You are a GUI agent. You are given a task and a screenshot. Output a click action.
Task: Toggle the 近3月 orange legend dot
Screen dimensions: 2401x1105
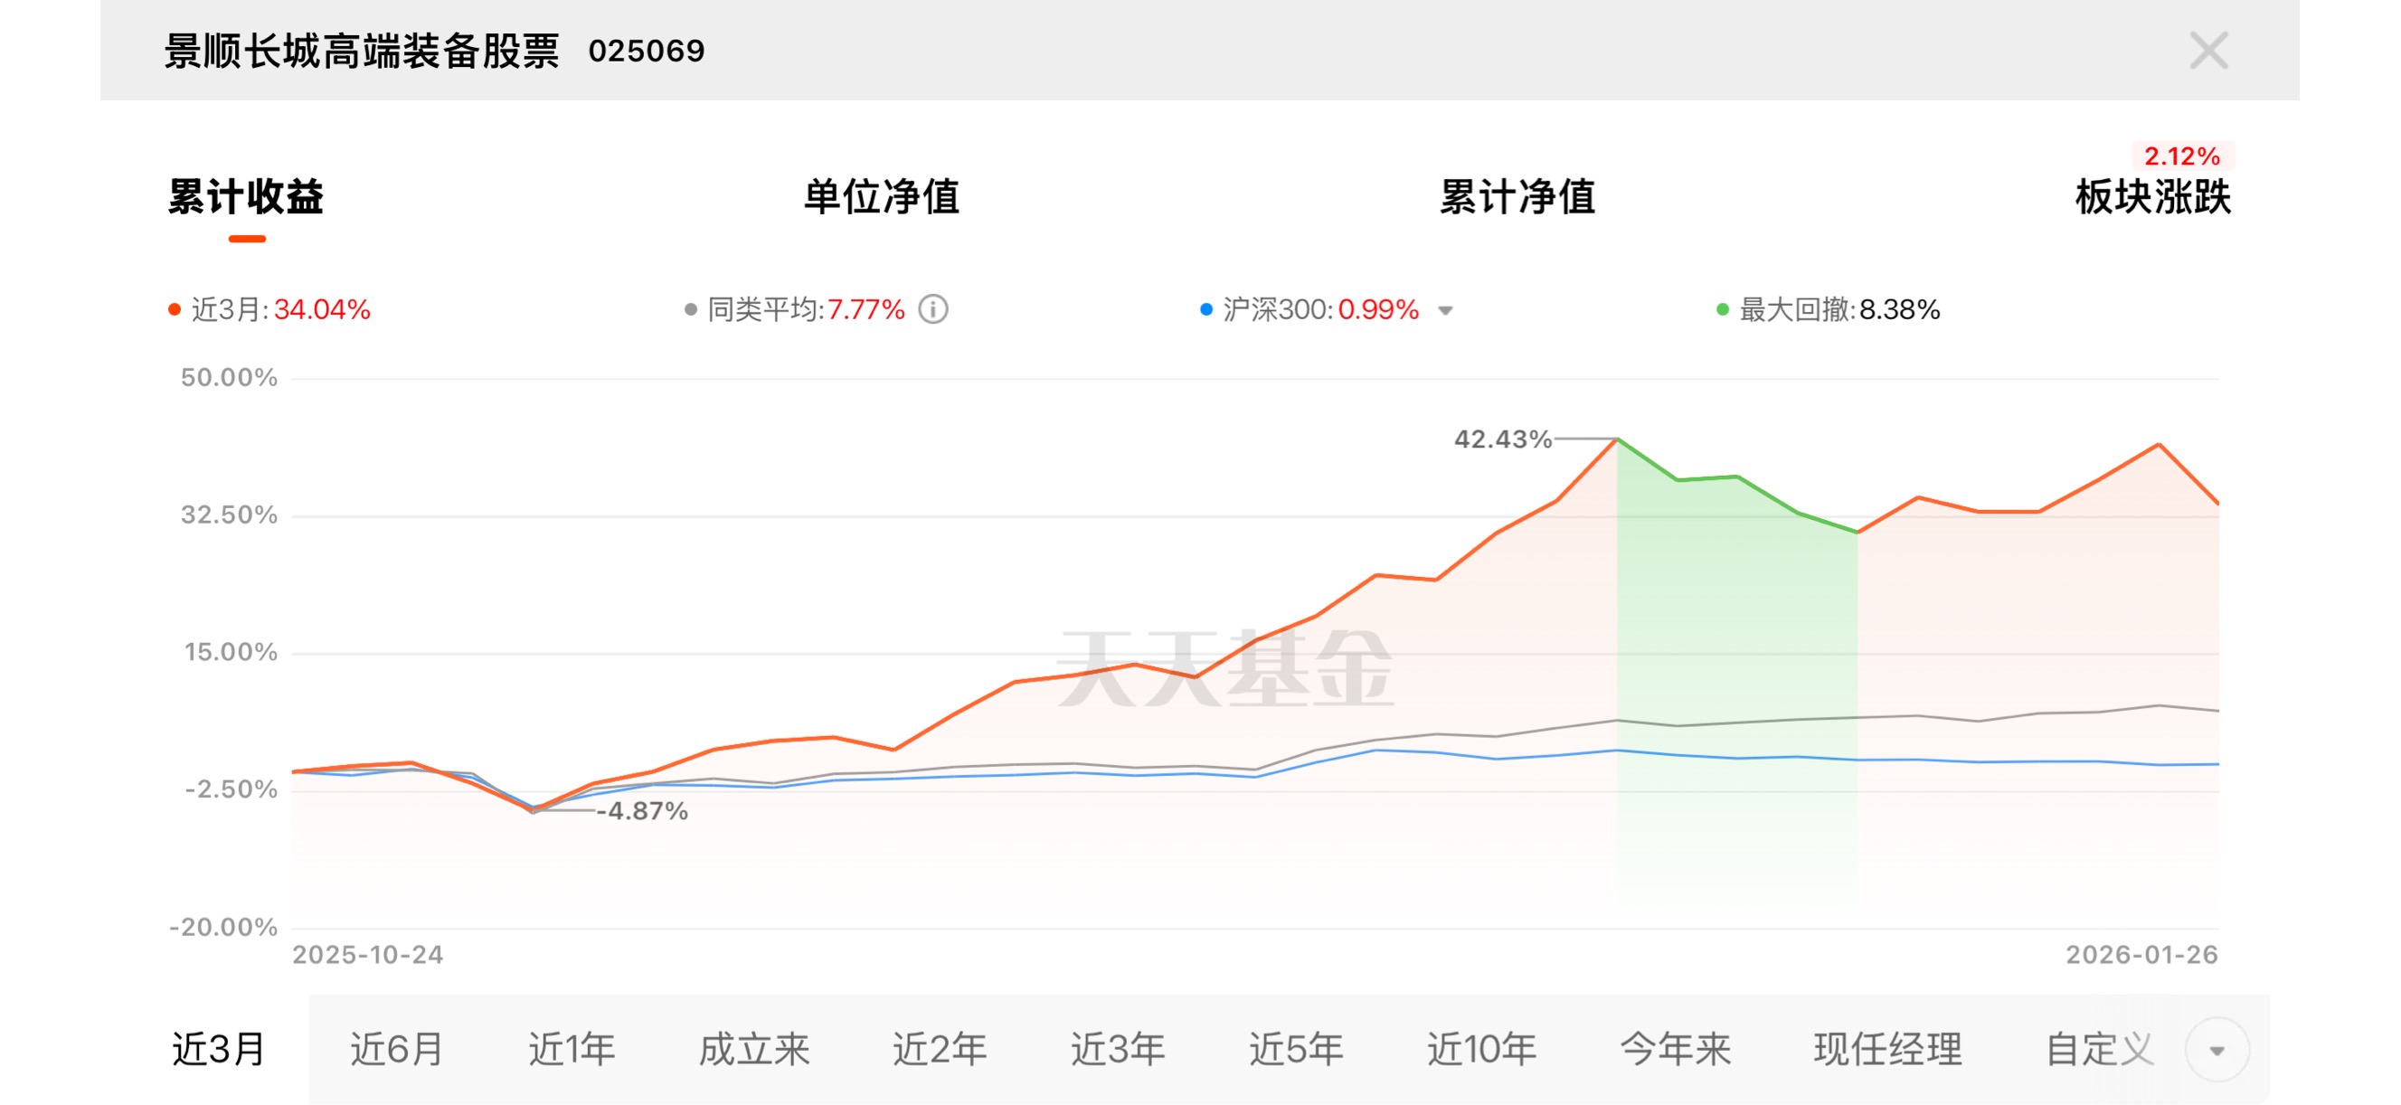175,309
